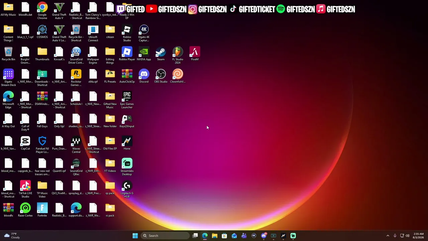Click the Rockstar Games desktop icon

pos(76,78)
